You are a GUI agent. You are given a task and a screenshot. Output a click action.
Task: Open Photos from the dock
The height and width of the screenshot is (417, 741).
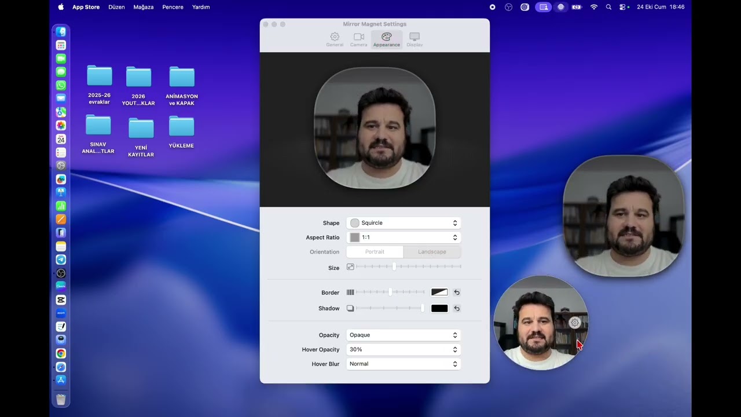tap(61, 126)
